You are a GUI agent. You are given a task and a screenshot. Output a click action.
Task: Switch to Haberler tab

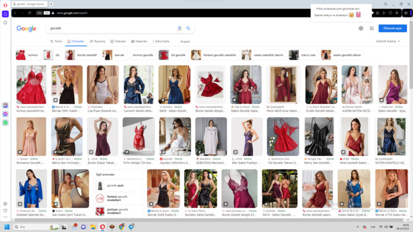pos(139,41)
